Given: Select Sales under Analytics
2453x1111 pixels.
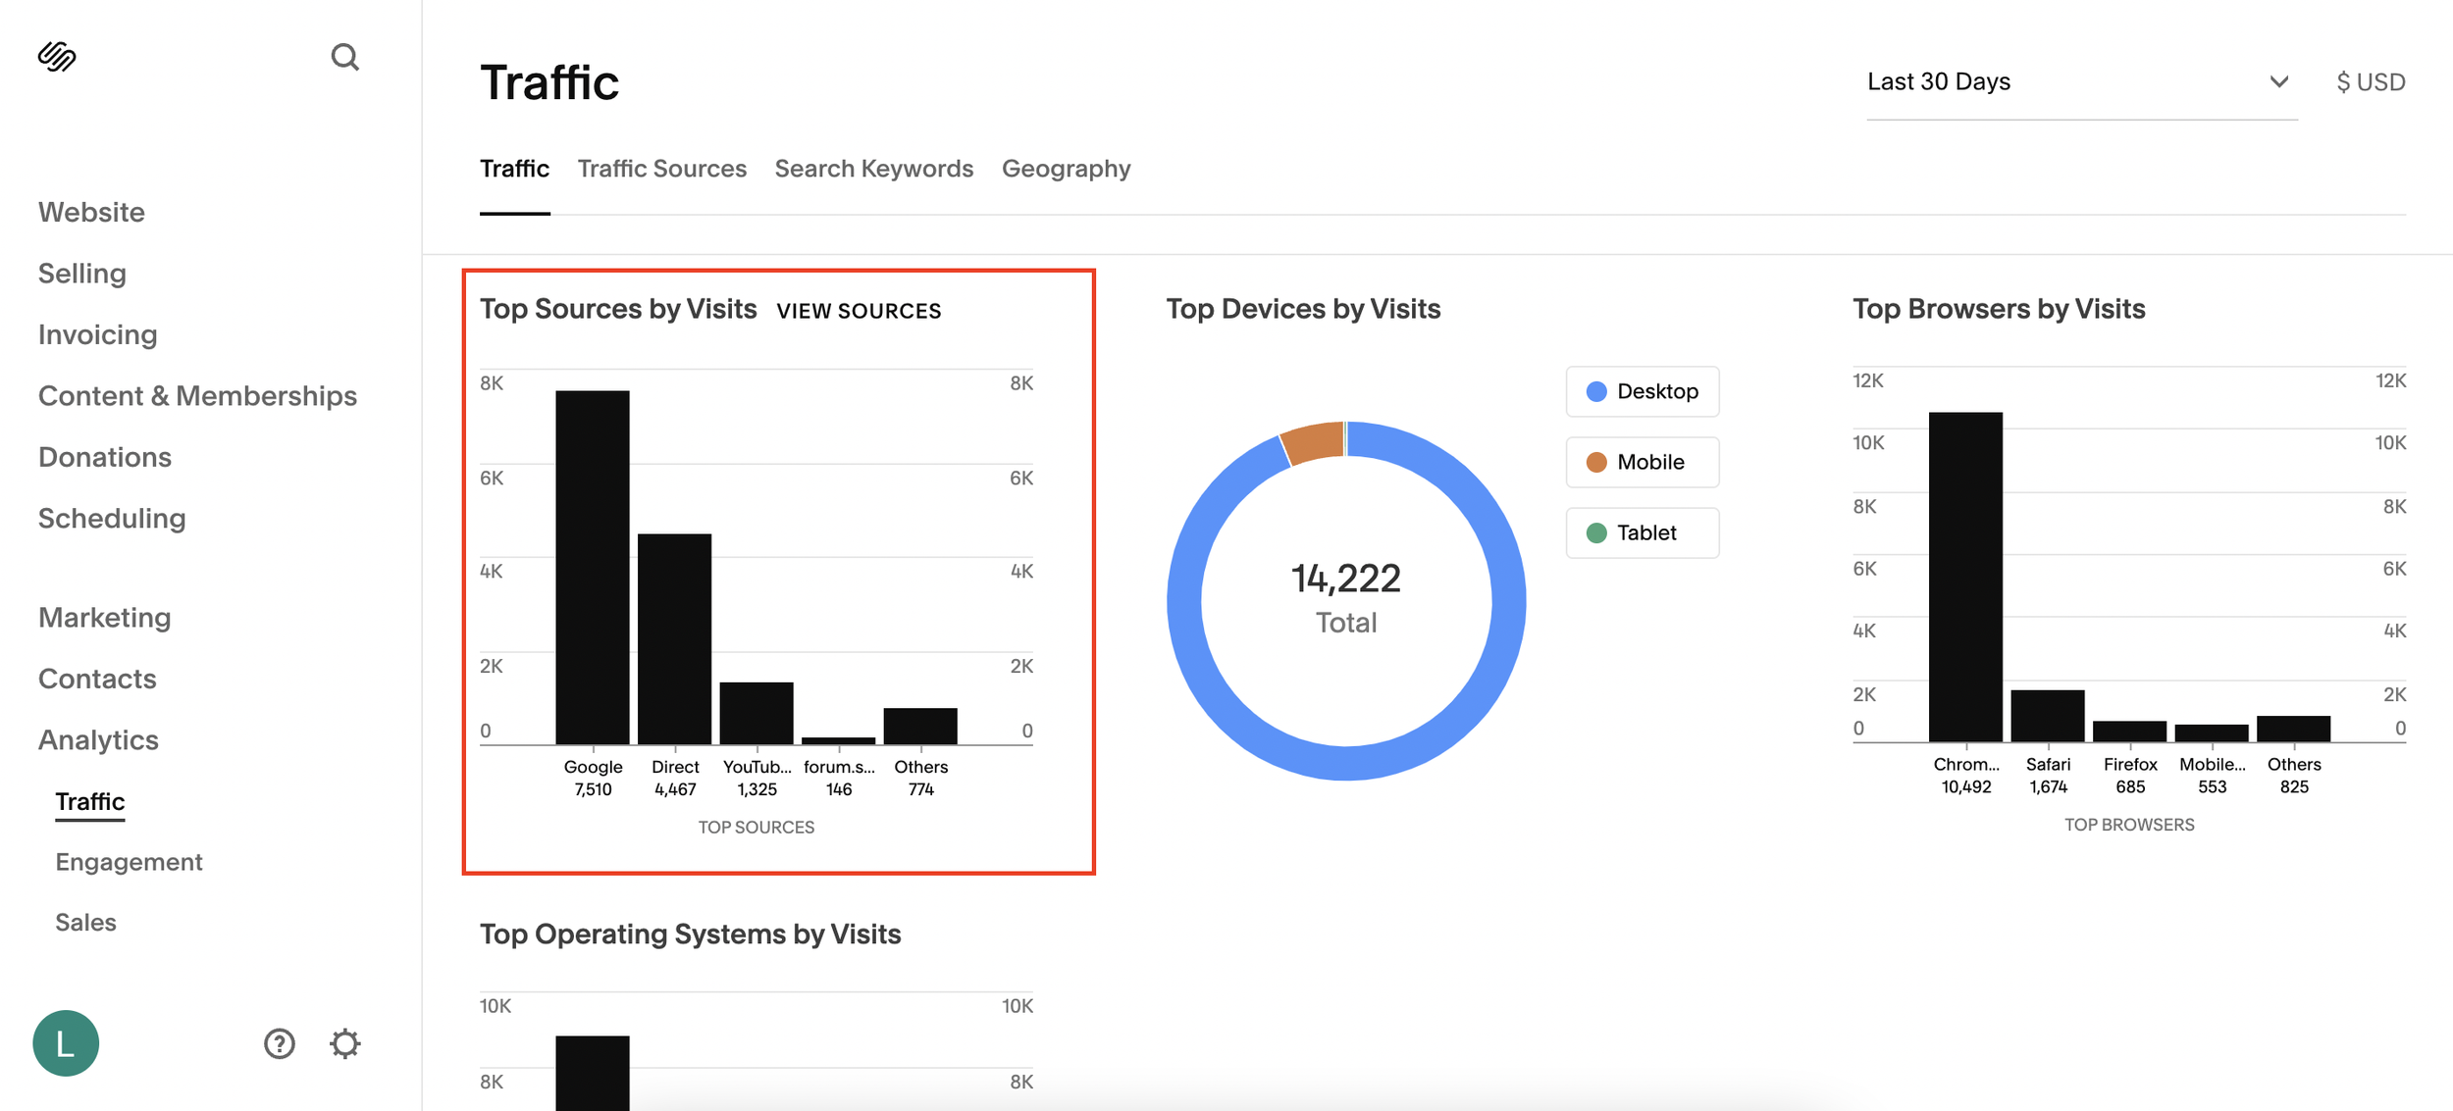Looking at the screenshot, I should (x=85, y=923).
